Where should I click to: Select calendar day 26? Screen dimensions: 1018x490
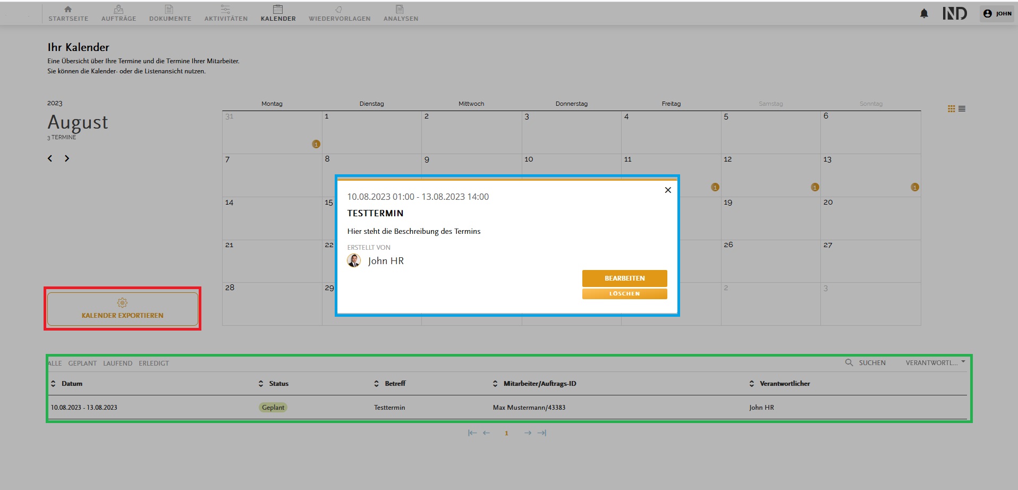tap(771, 261)
